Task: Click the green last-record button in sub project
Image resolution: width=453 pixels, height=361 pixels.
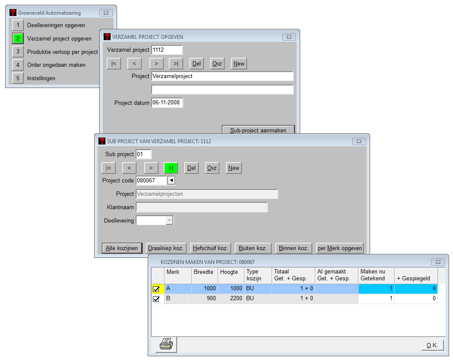Action: [x=171, y=168]
